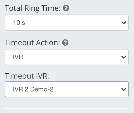Image resolution: width=134 pixels, height=113 pixels.
Task: Select the '10 s' value text
Action: click(19, 23)
